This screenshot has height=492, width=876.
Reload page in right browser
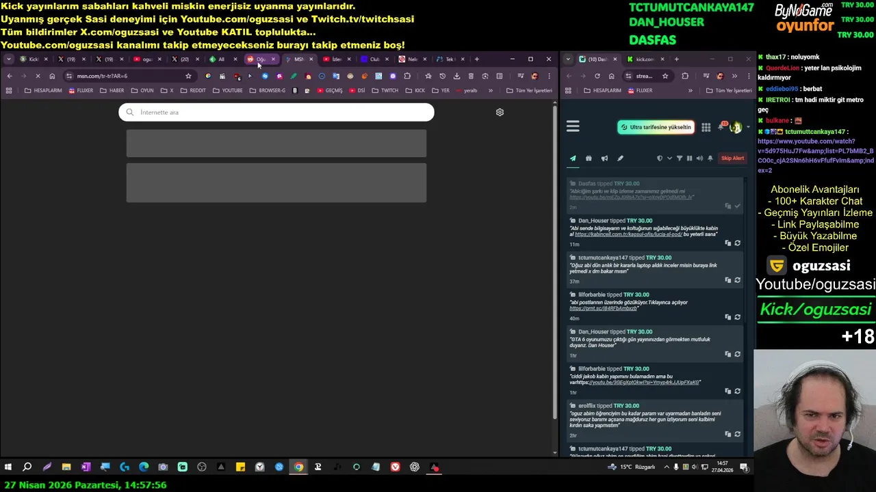[x=597, y=76]
